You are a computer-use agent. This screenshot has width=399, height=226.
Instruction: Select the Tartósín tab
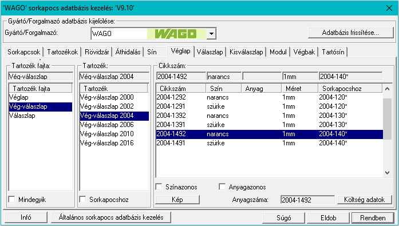[333, 52]
